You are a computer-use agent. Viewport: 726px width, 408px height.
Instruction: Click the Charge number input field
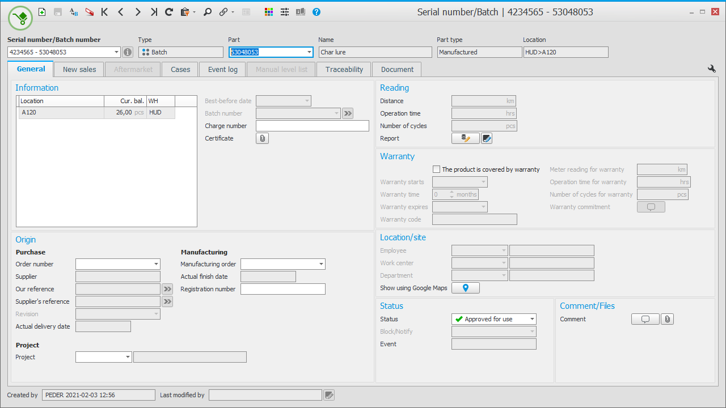click(x=312, y=126)
